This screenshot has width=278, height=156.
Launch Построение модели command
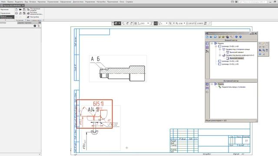(x=34, y=10)
